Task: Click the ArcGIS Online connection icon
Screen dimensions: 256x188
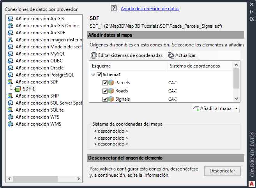Action: click(11, 26)
